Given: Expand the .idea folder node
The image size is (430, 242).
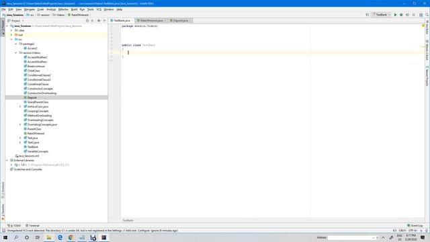Looking at the screenshot, I should click(11, 30).
